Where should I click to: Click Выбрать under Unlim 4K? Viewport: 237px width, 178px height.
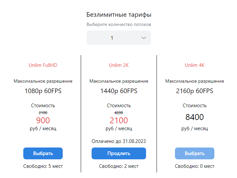click(195, 153)
